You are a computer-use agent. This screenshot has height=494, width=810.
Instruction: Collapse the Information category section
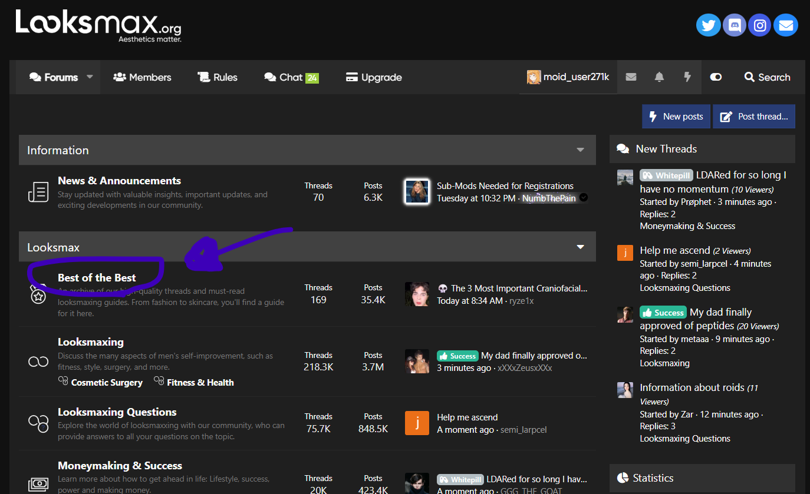(580, 150)
